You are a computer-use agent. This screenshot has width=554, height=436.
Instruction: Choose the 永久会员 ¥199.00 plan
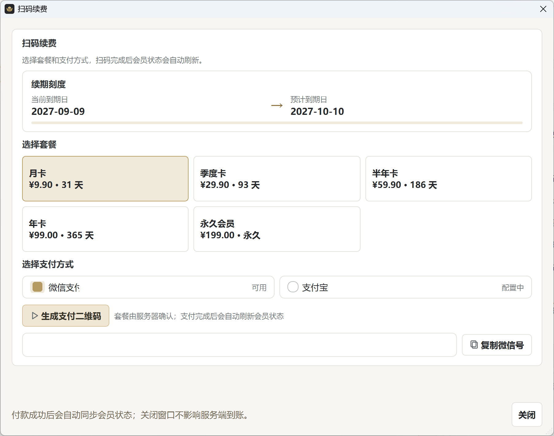pyautogui.click(x=277, y=229)
